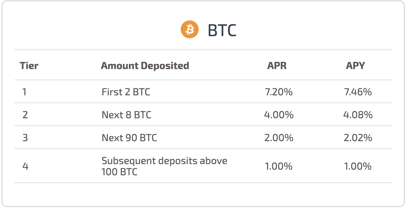Click the BTC heading text
Viewport: 406px width, 211px height.
tap(222, 30)
